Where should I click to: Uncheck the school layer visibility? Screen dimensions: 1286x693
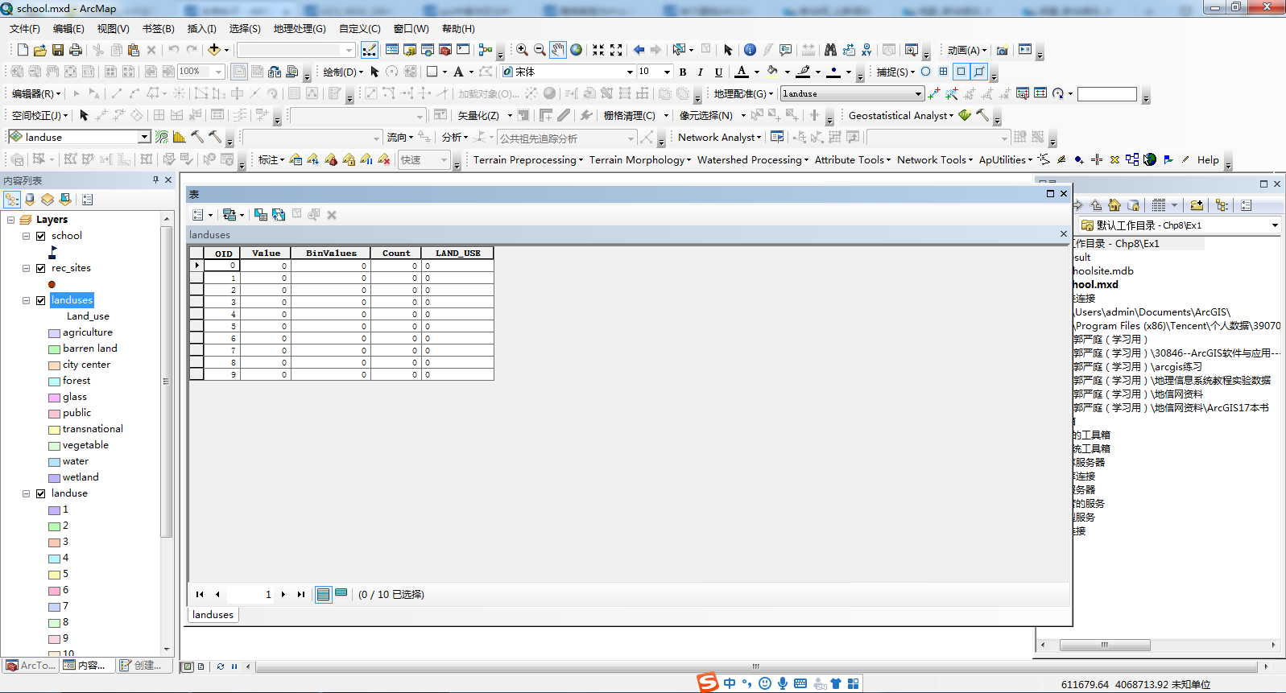point(40,236)
